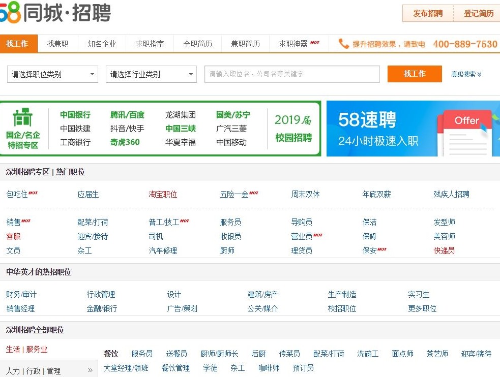The width and height of the screenshot is (500, 377).
Task: Focus the job keyword search field
Action: (x=292, y=74)
